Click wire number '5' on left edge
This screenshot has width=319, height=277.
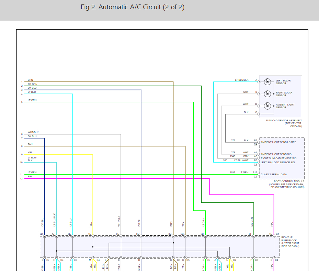[22, 102]
